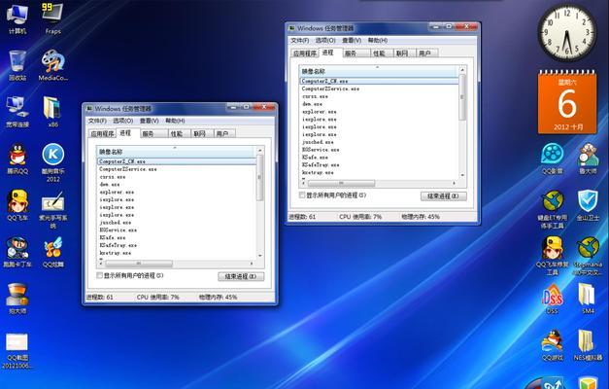
Task: Tick 显示所有用户的进程 in left Task Manager
Action: pyautogui.click(x=99, y=275)
